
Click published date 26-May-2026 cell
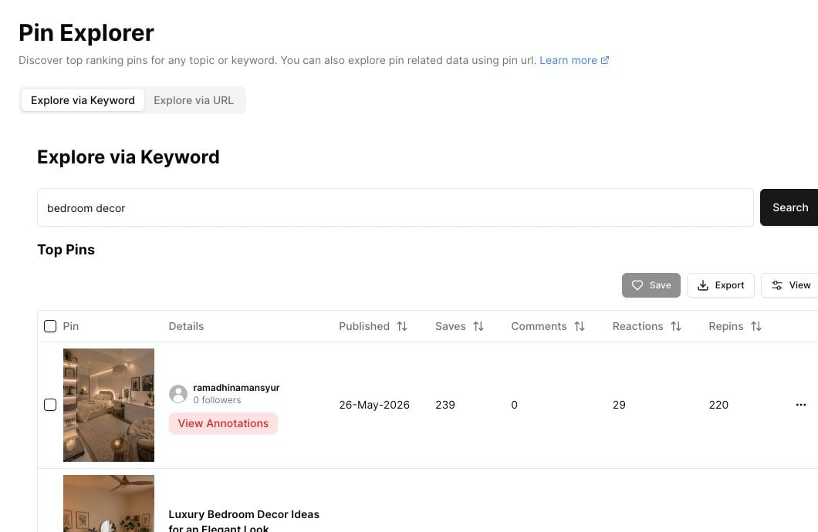coord(374,405)
